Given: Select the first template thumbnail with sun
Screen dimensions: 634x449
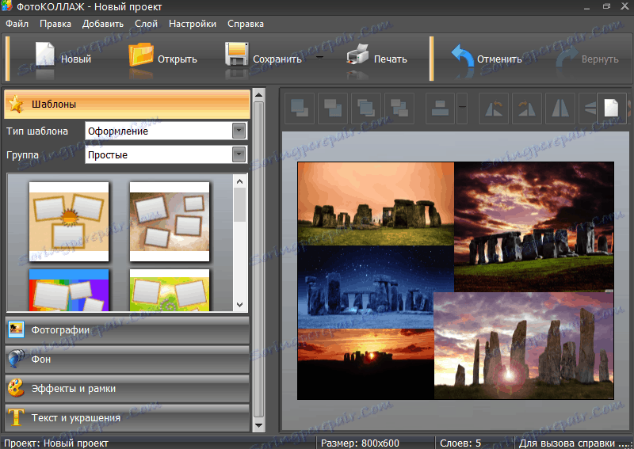Looking at the screenshot, I should coord(68,220).
